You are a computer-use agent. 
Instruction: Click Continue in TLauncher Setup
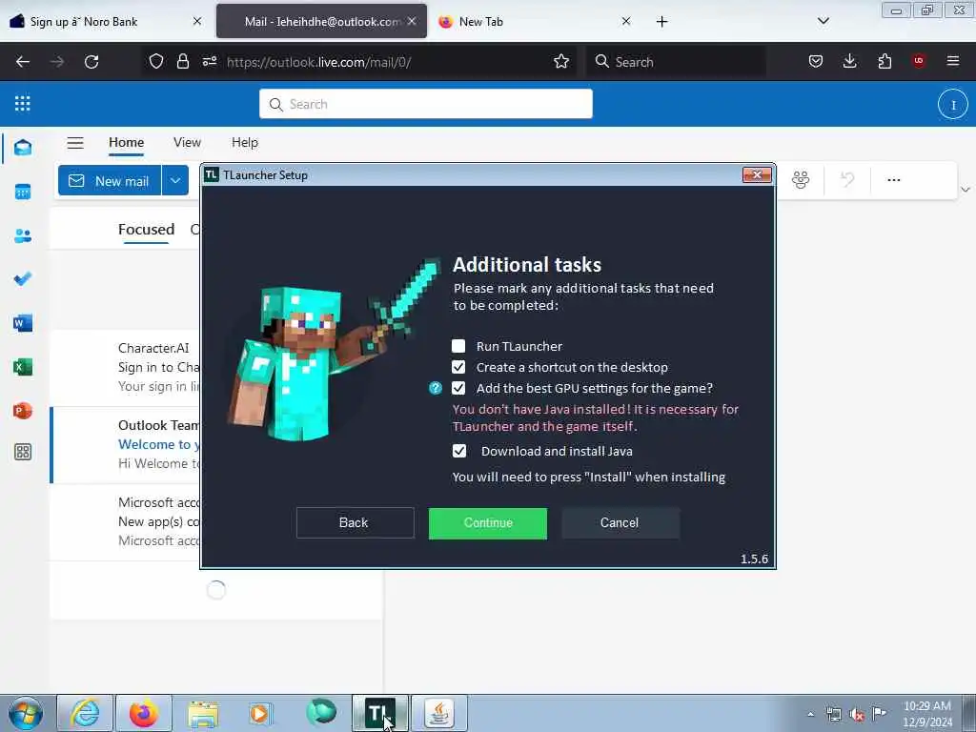tap(488, 523)
